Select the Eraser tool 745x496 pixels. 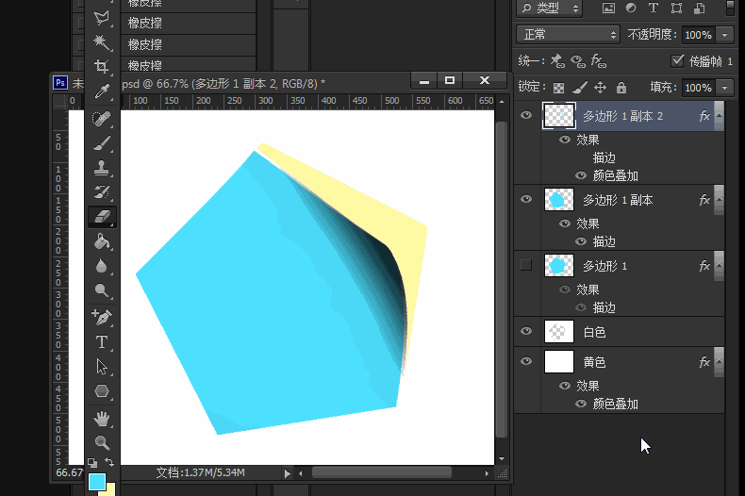[x=102, y=217]
